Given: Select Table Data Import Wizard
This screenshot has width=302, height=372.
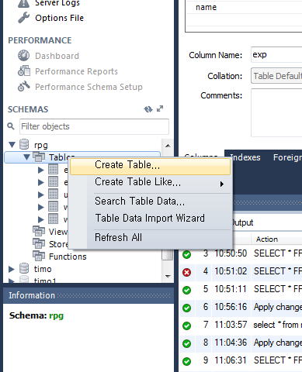Looking at the screenshot, I should tap(150, 218).
